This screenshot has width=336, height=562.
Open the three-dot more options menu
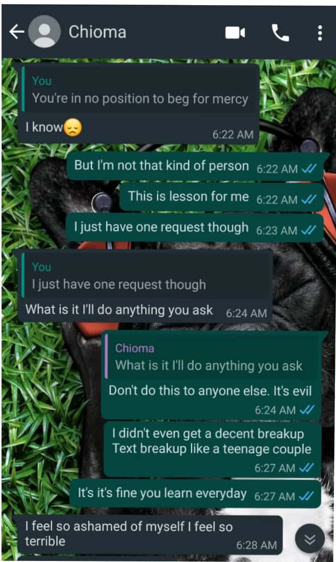320,33
